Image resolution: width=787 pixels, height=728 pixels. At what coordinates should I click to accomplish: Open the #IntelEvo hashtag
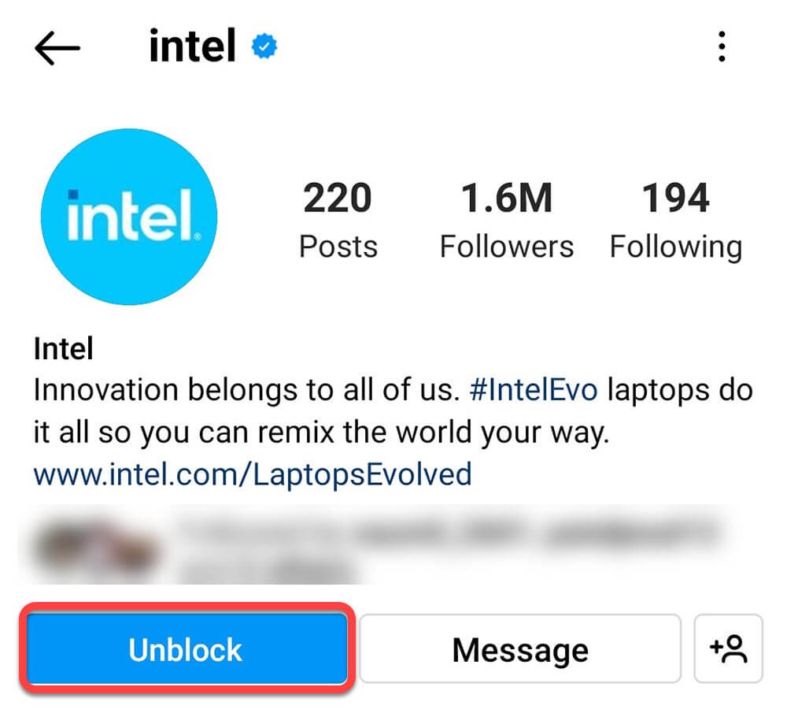pyautogui.click(x=533, y=390)
